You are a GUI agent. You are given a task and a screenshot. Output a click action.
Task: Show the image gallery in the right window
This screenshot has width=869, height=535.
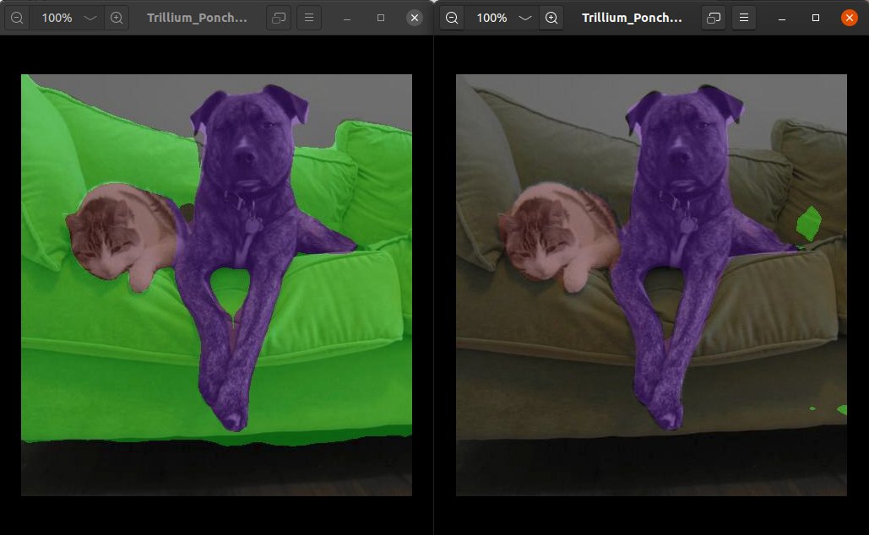tap(713, 17)
